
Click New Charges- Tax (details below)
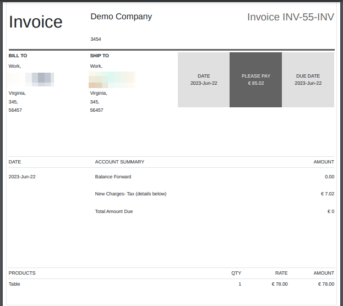point(130,194)
